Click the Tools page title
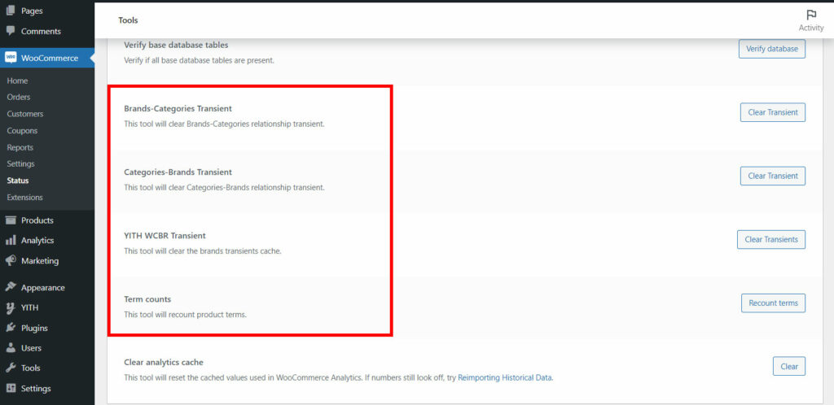 (x=128, y=20)
